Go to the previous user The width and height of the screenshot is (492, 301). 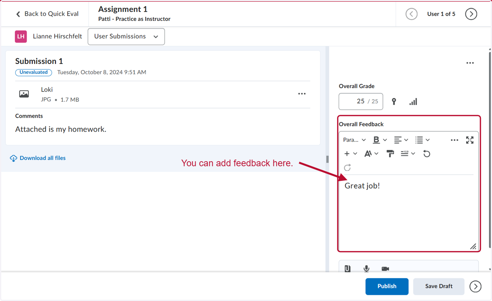coord(411,14)
